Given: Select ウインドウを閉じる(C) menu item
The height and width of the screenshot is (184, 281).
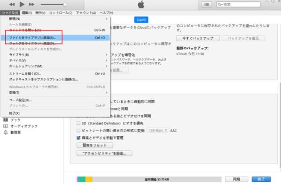Looking at the screenshot, I should tap(56, 30).
